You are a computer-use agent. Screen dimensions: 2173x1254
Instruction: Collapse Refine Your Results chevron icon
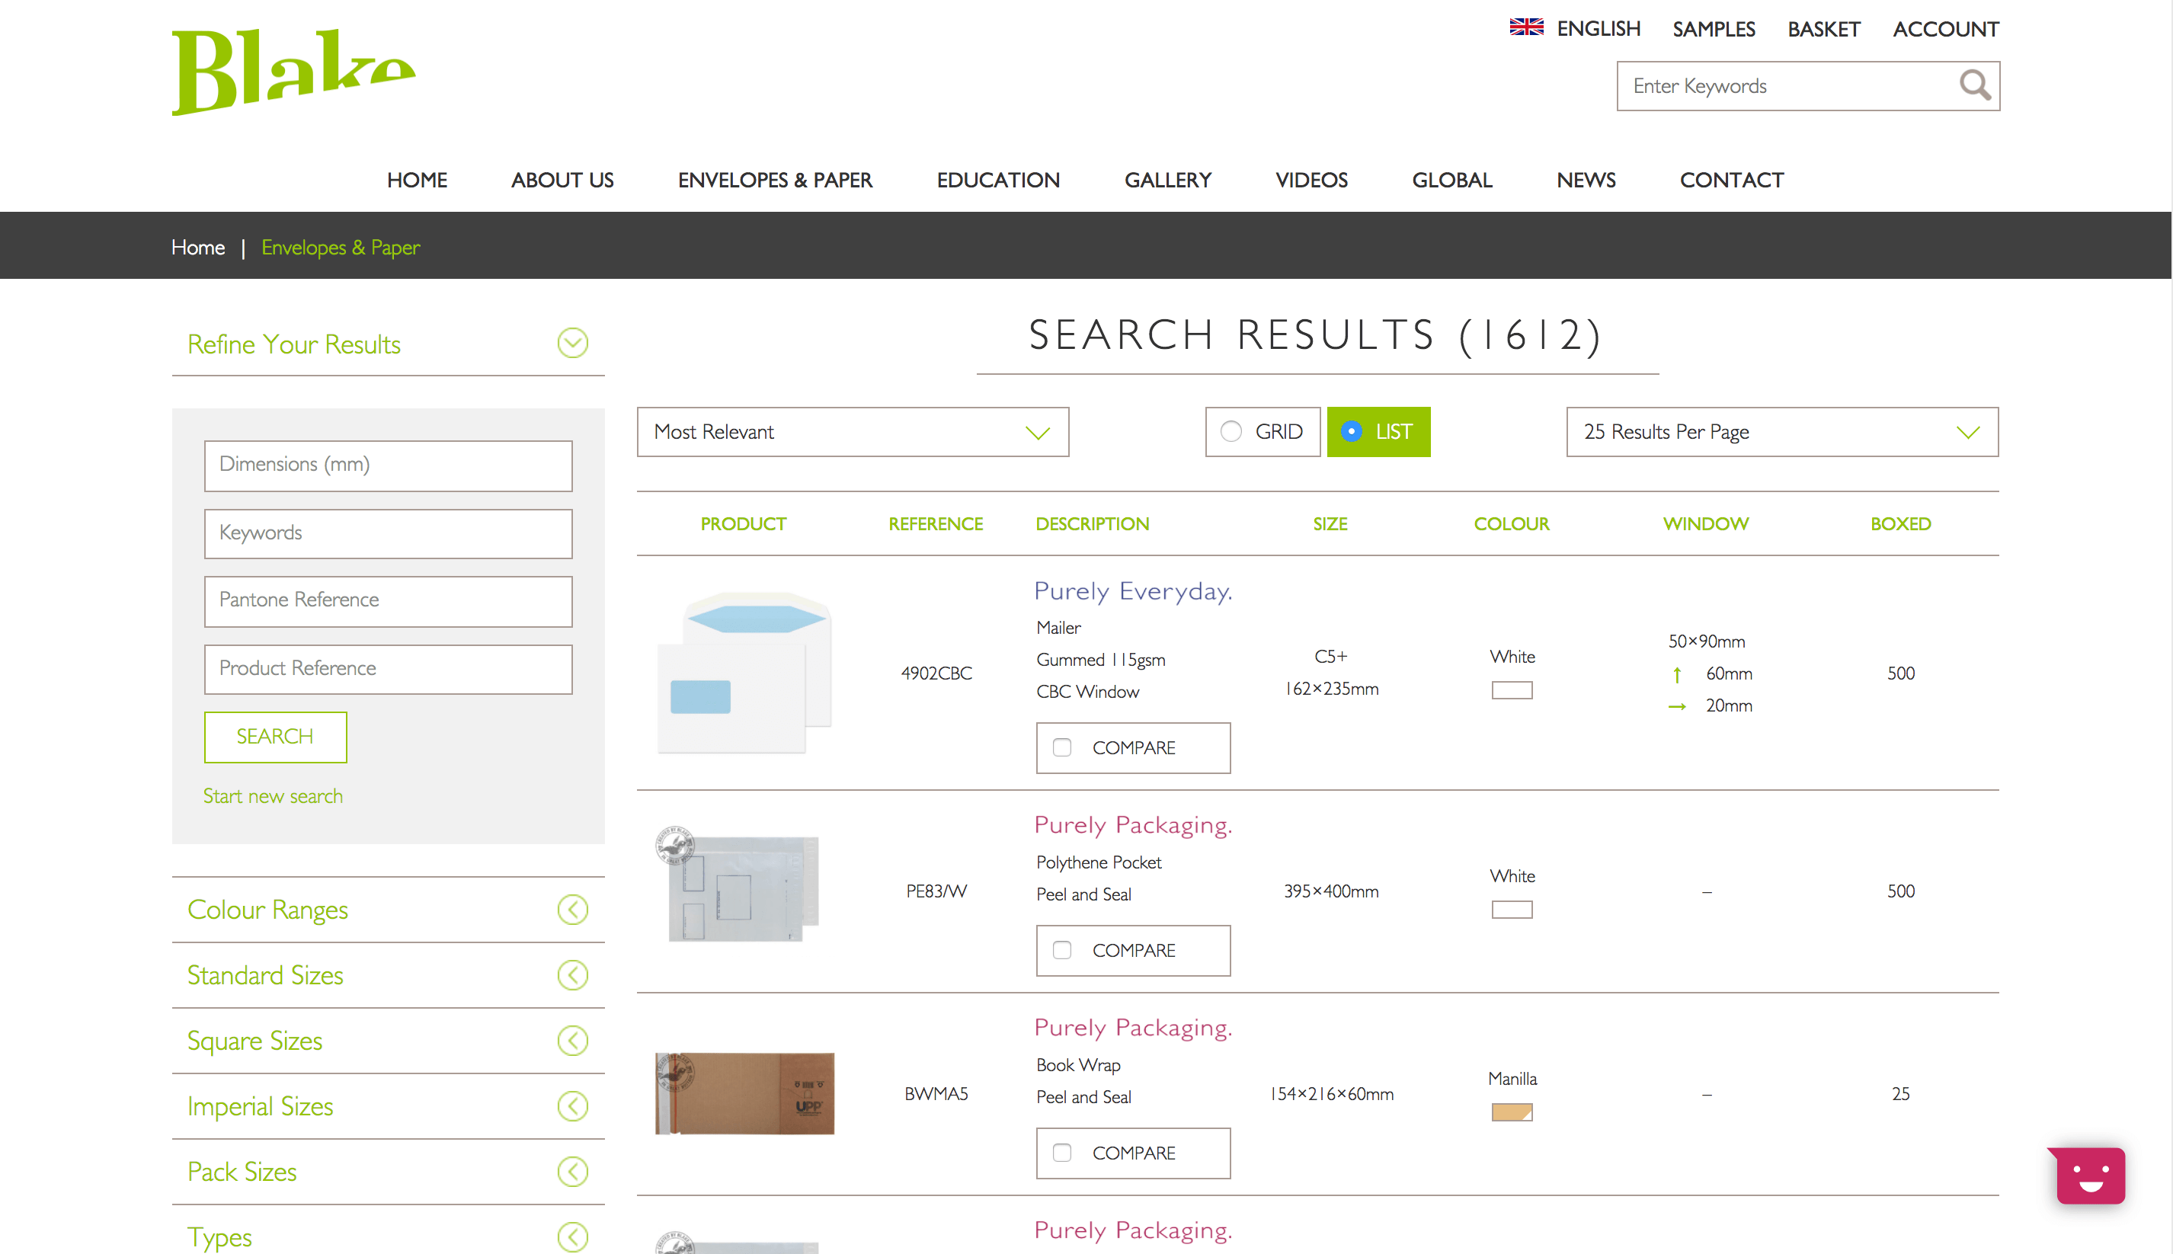click(x=573, y=344)
